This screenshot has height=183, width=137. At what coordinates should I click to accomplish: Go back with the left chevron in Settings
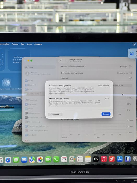[61, 60]
